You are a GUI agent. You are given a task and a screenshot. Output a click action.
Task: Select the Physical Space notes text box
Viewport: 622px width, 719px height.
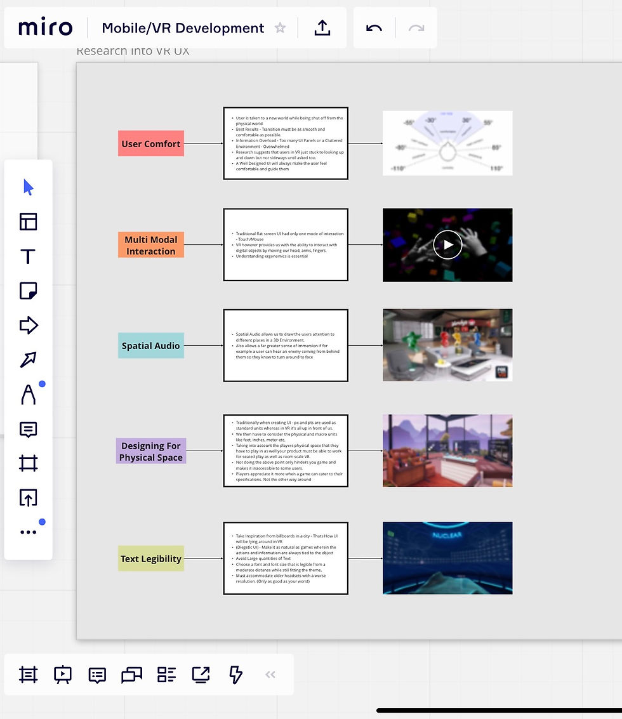coord(286,451)
